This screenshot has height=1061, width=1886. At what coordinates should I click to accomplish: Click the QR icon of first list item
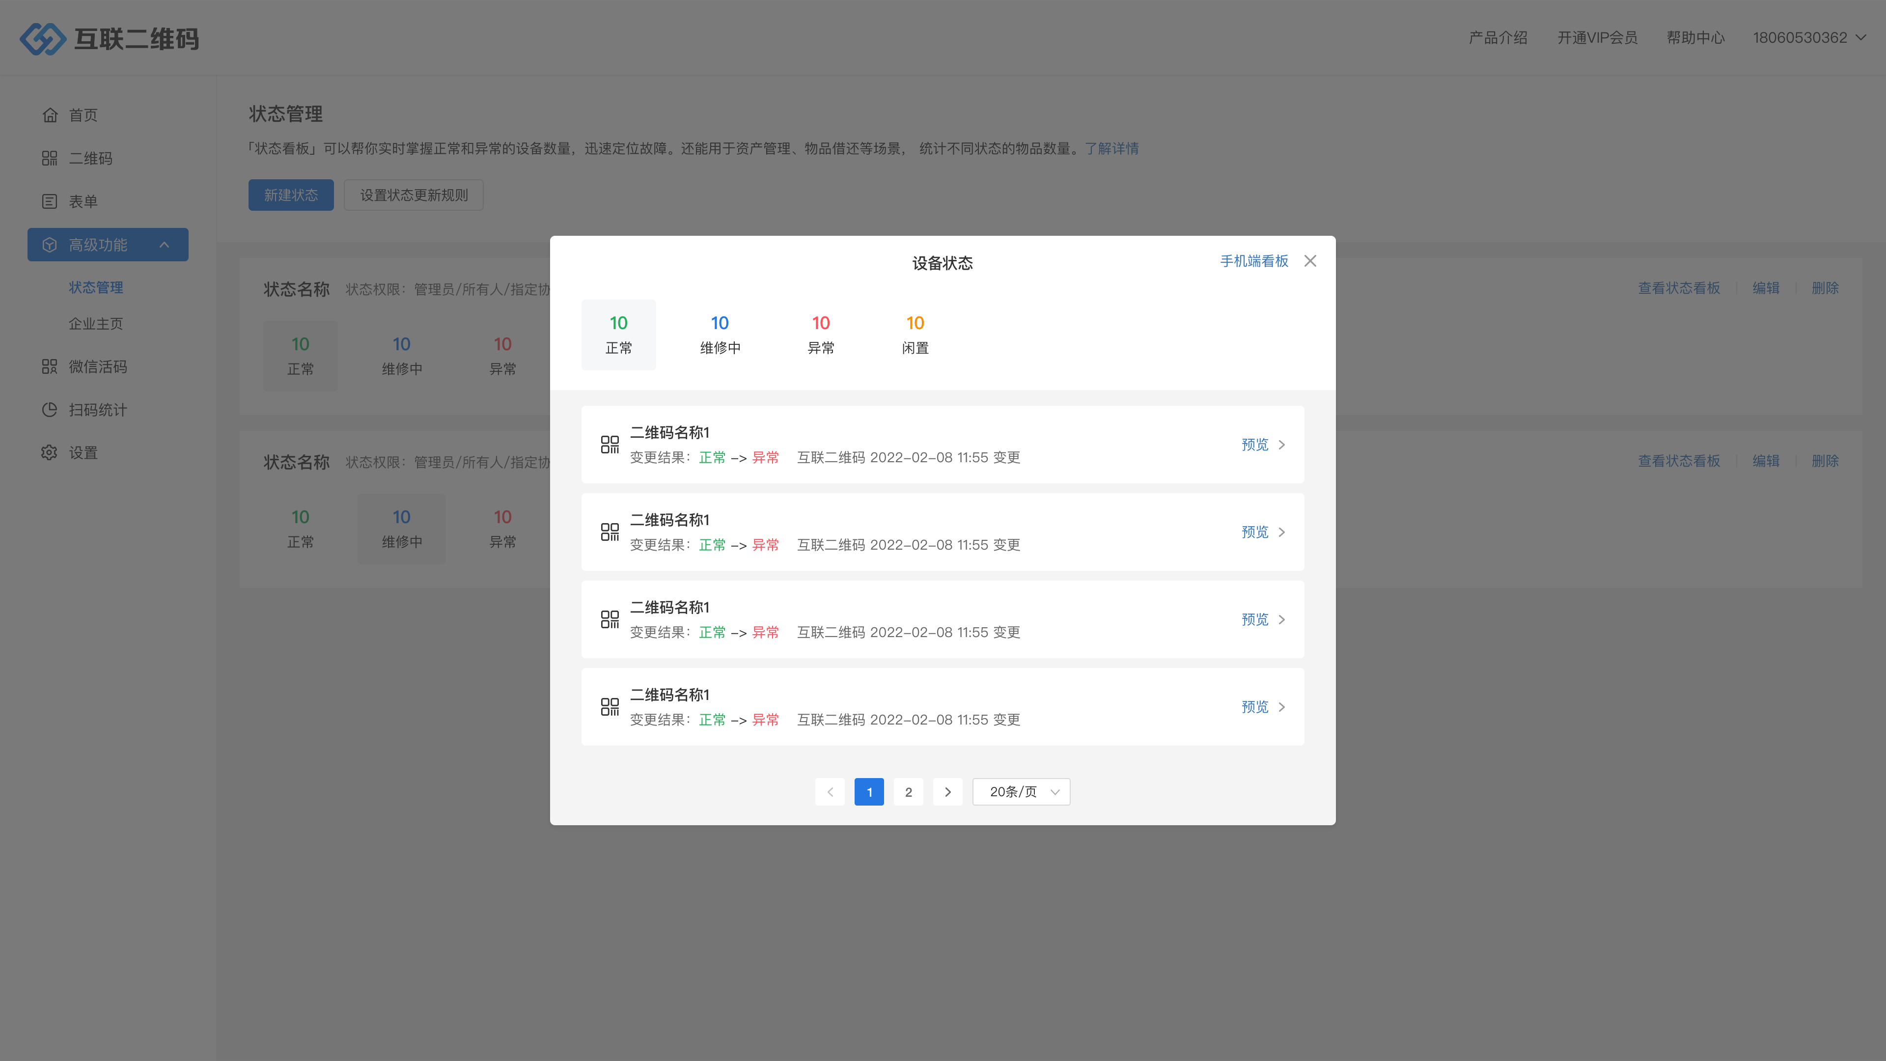click(609, 445)
